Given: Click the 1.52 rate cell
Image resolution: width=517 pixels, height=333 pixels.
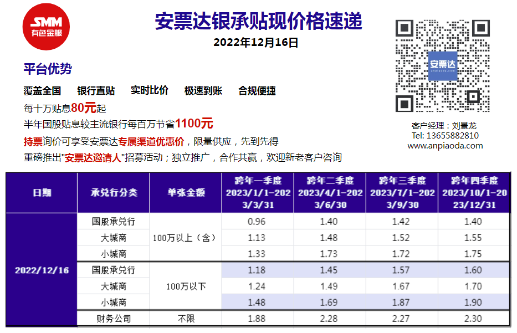Looking at the screenshot, I should coord(402,238).
